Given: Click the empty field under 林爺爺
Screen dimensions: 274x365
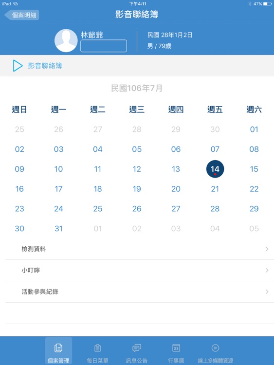Looking at the screenshot, I should pos(104,46).
